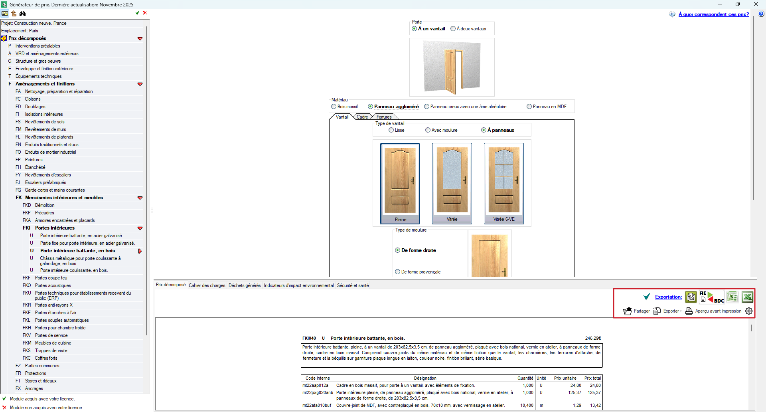This screenshot has width=766, height=412.
Task: Click the euro price tag icon beside Prix décomposés
Action: 4,38
